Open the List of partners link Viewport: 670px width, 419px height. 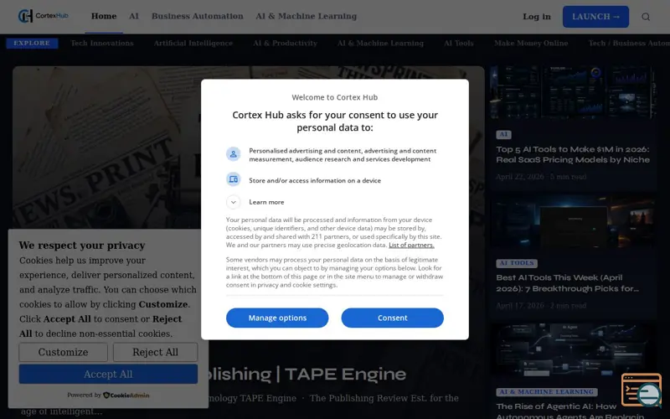(x=411, y=245)
